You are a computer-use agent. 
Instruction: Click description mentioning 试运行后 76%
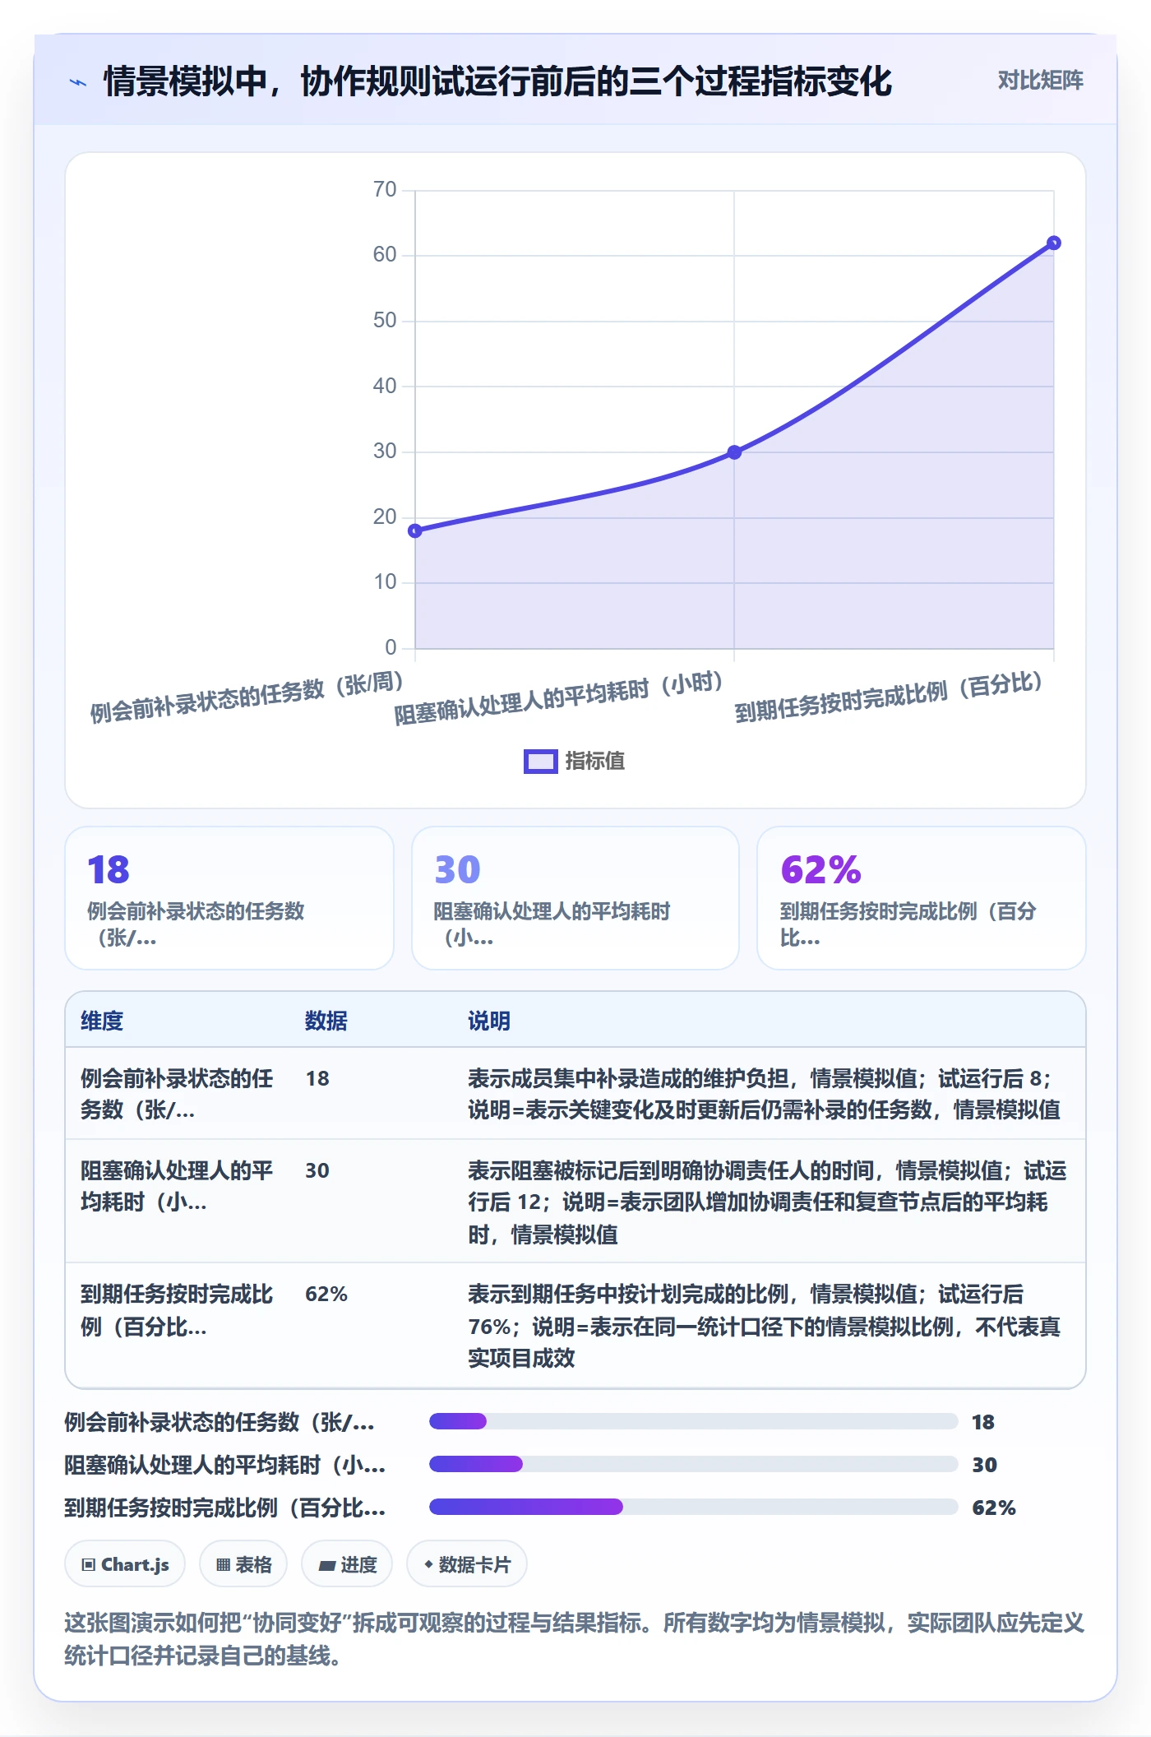[x=765, y=1326]
